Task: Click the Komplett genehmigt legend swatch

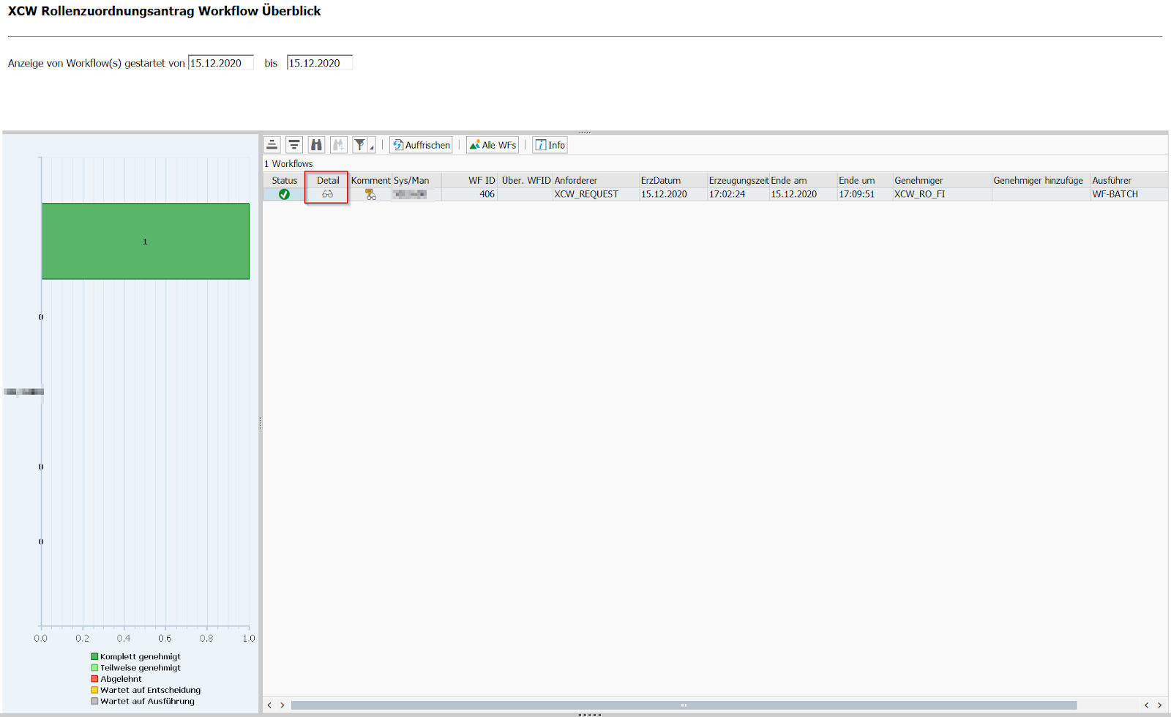Action: tap(94, 657)
